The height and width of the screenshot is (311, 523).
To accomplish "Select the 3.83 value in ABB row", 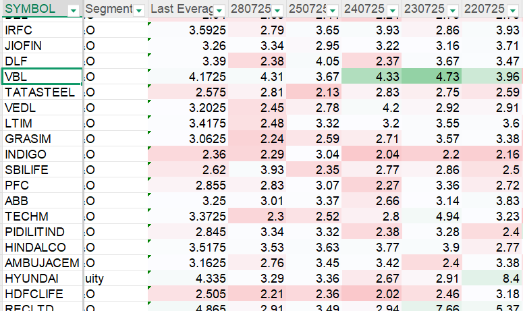I will pyautogui.click(x=493, y=200).
